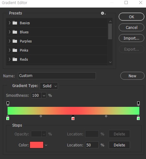Click the right midpoint diamond marker
Image resolution: width=146 pixels, height=159 pixels.
(x=106, y=116)
